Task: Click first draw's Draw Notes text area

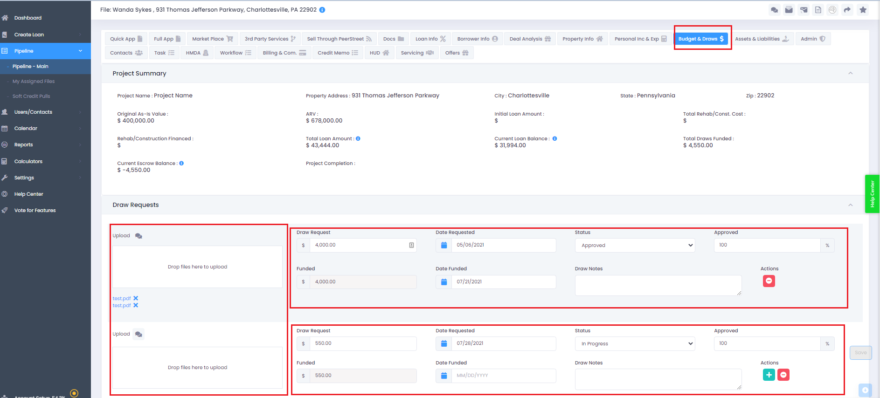Action: [x=658, y=285]
